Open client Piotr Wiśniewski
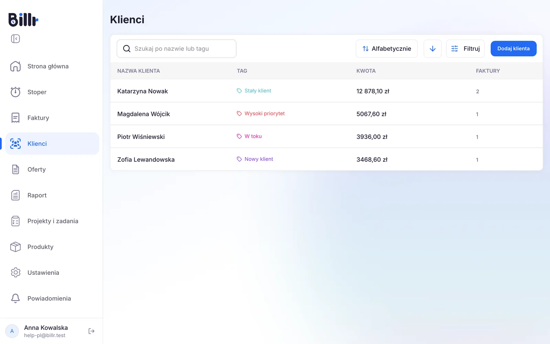Screen dimensions: 550x344 tap(141, 137)
